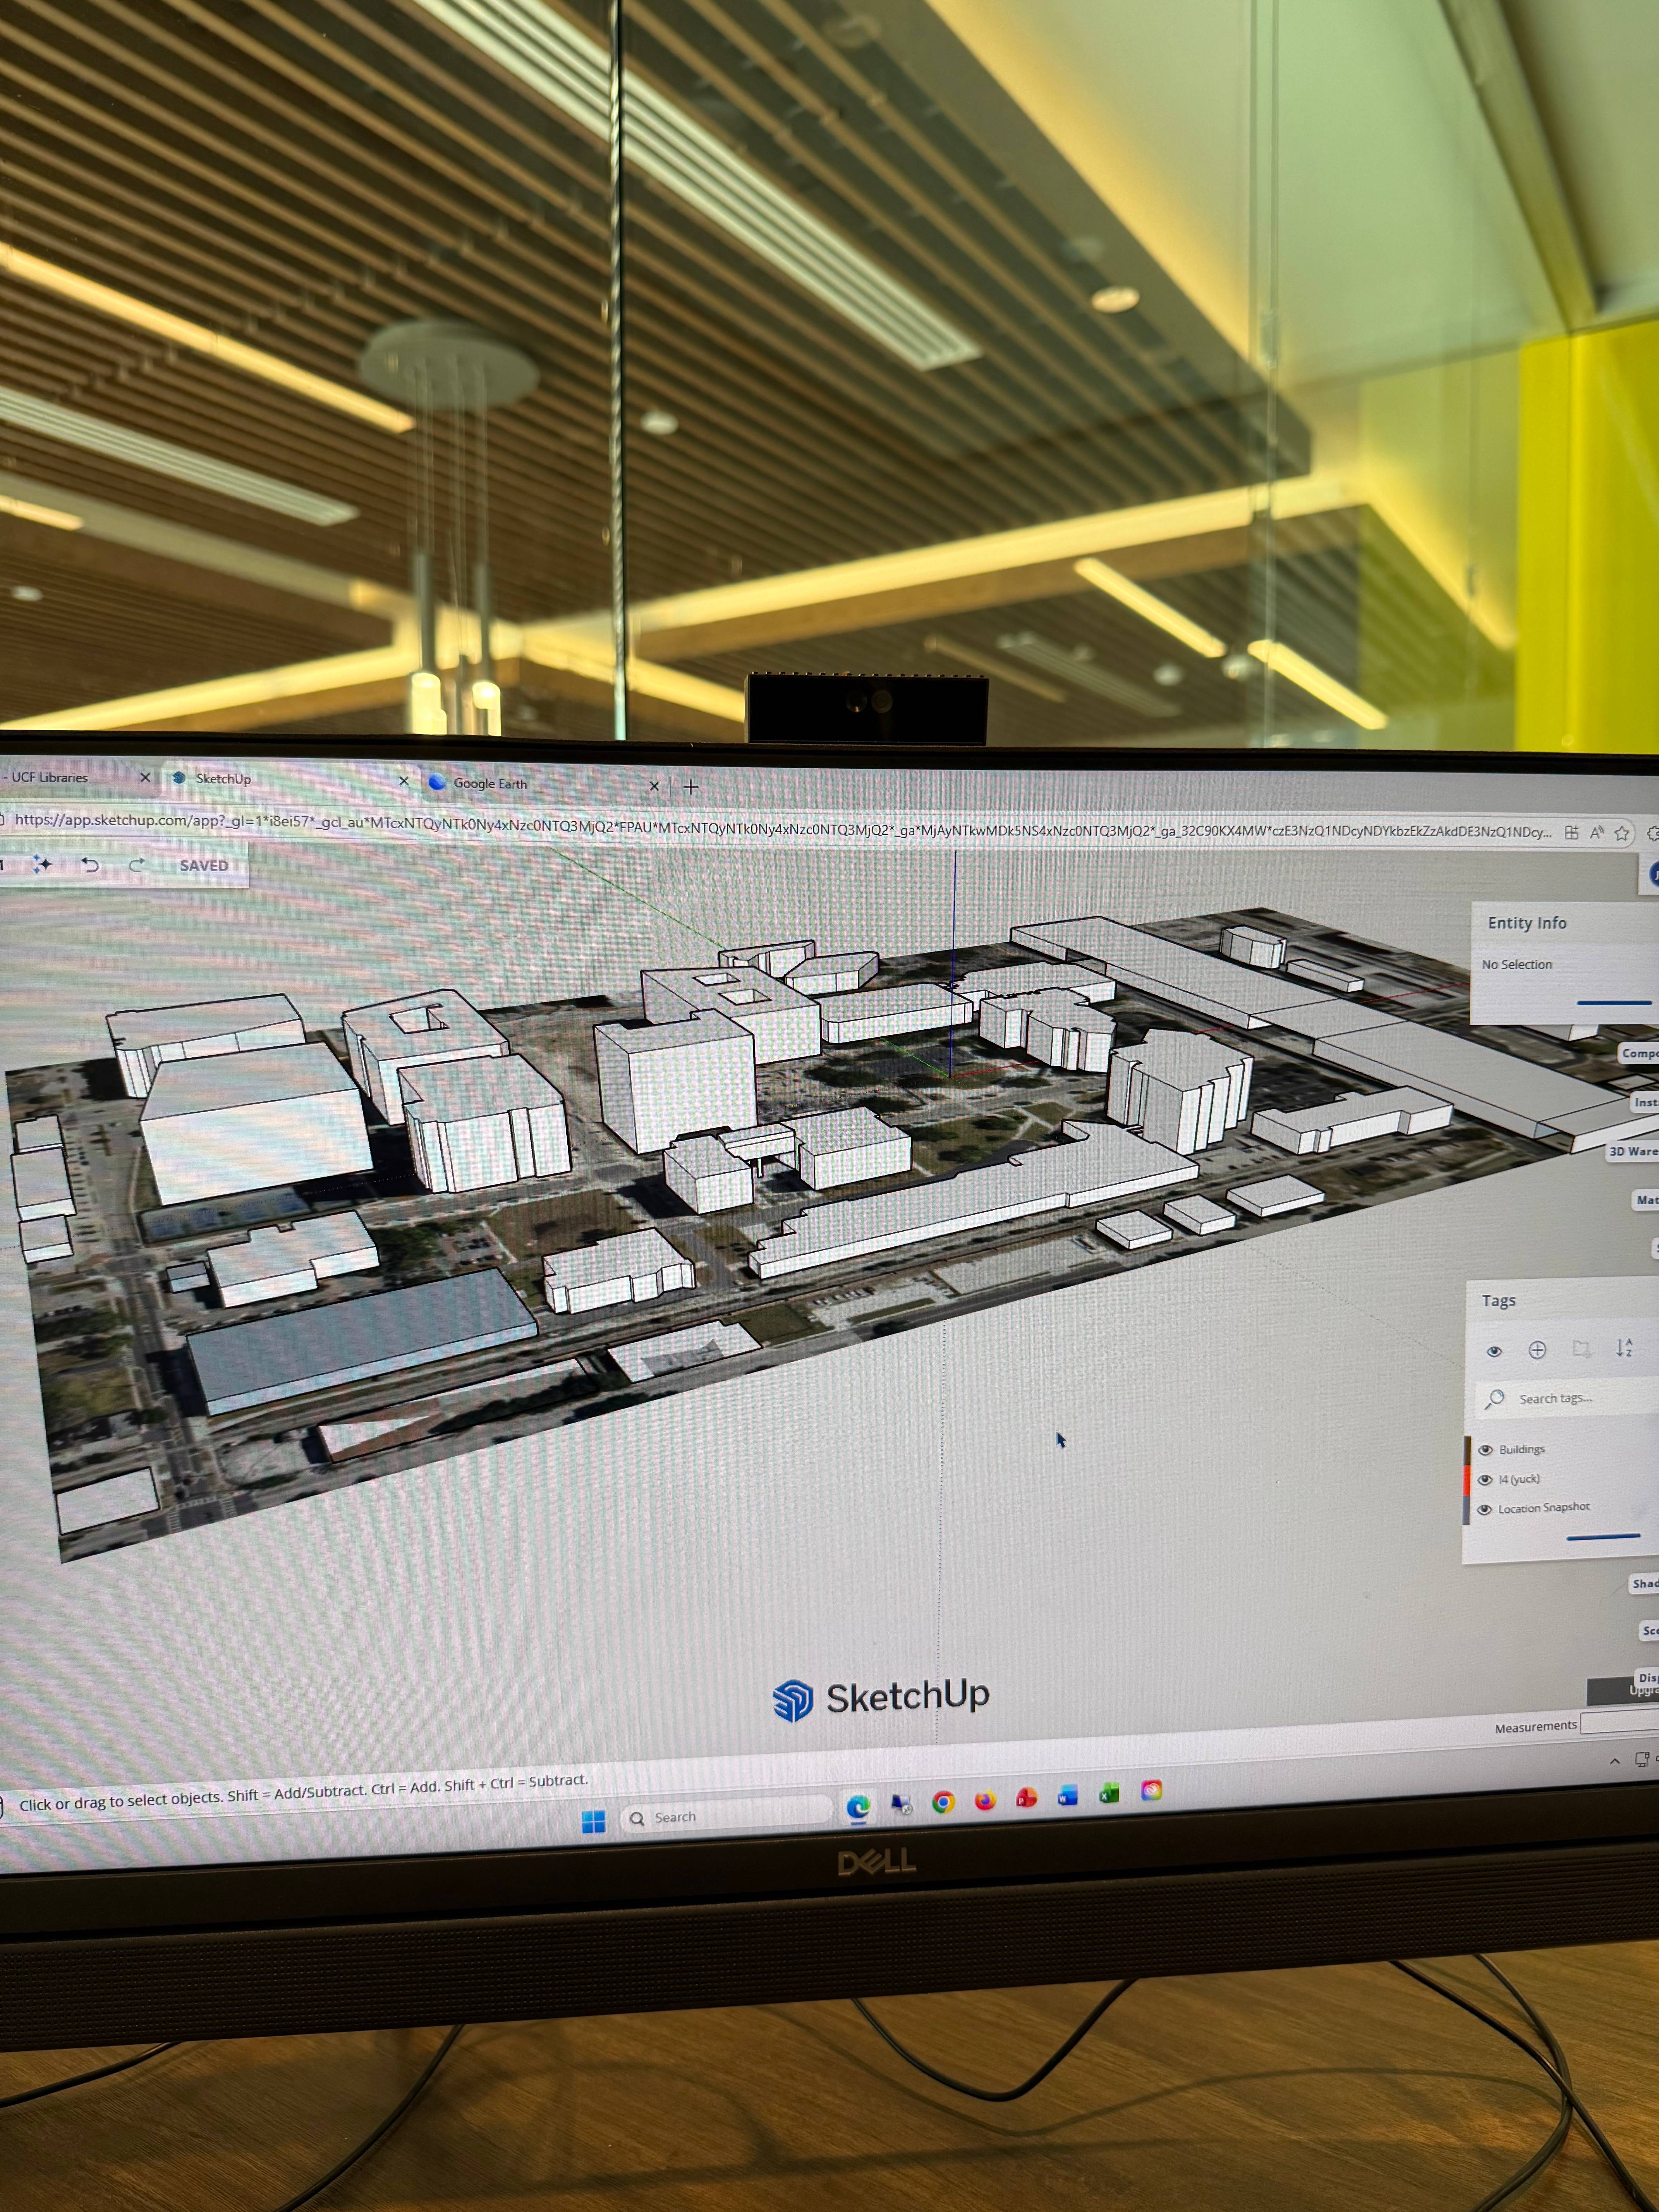This screenshot has width=1659, height=2212.
Task: Hide the I4 (yuck) tag
Action: pyautogui.click(x=1485, y=1480)
